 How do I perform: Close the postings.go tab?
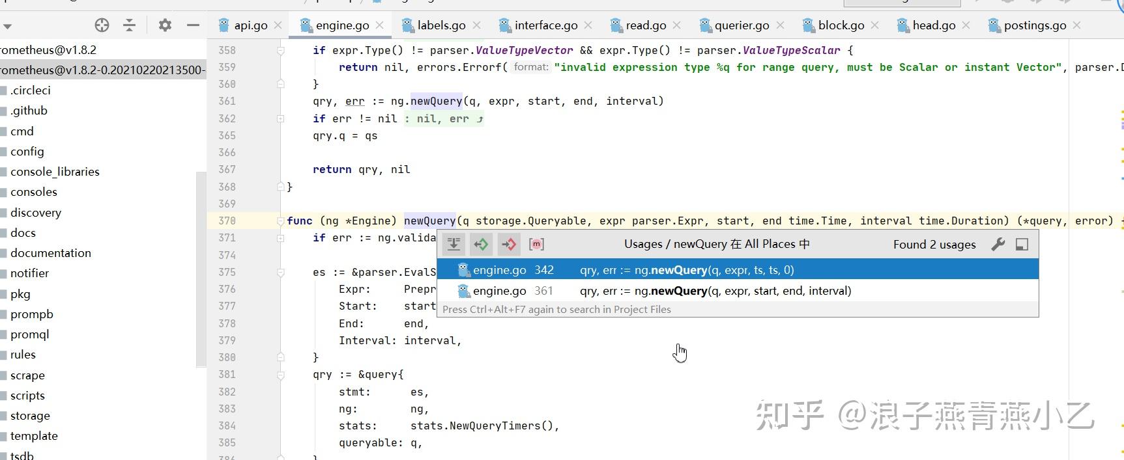click(x=1076, y=25)
